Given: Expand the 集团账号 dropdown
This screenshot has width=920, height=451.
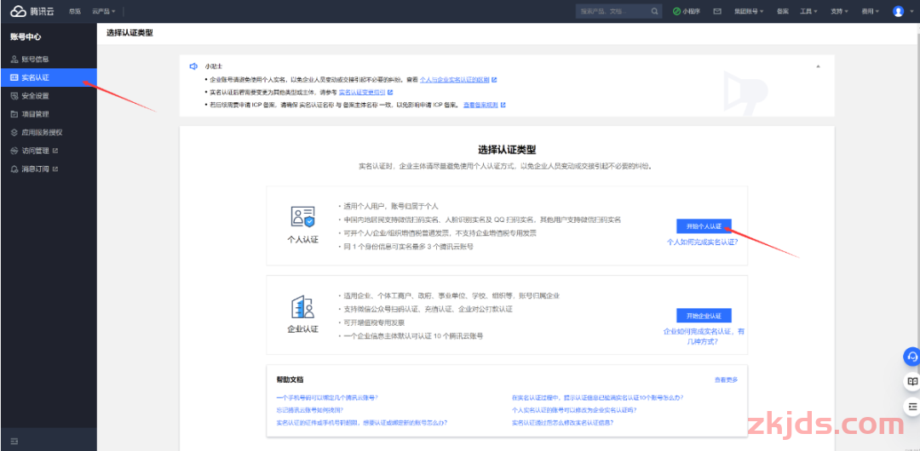Looking at the screenshot, I should 749,11.
